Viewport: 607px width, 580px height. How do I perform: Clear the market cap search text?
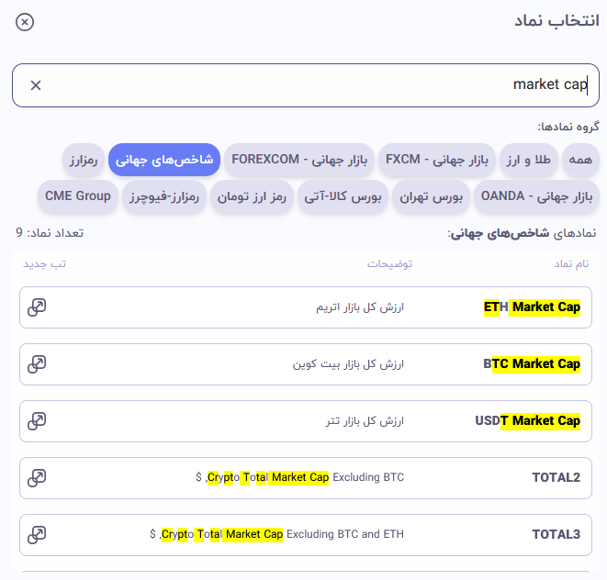[x=36, y=85]
